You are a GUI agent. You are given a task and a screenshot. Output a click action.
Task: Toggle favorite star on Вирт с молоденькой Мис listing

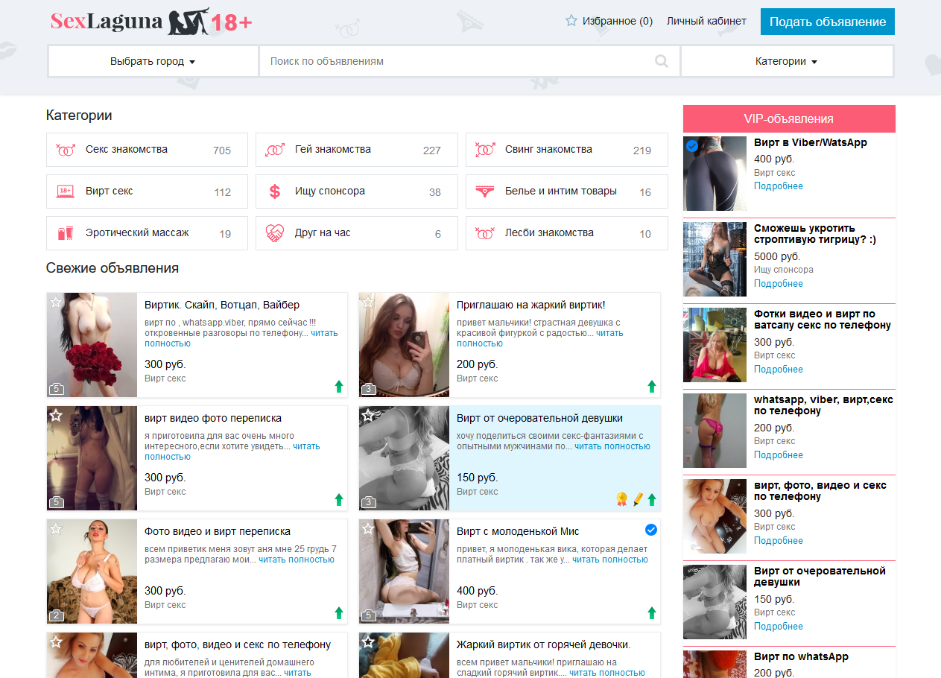click(368, 529)
